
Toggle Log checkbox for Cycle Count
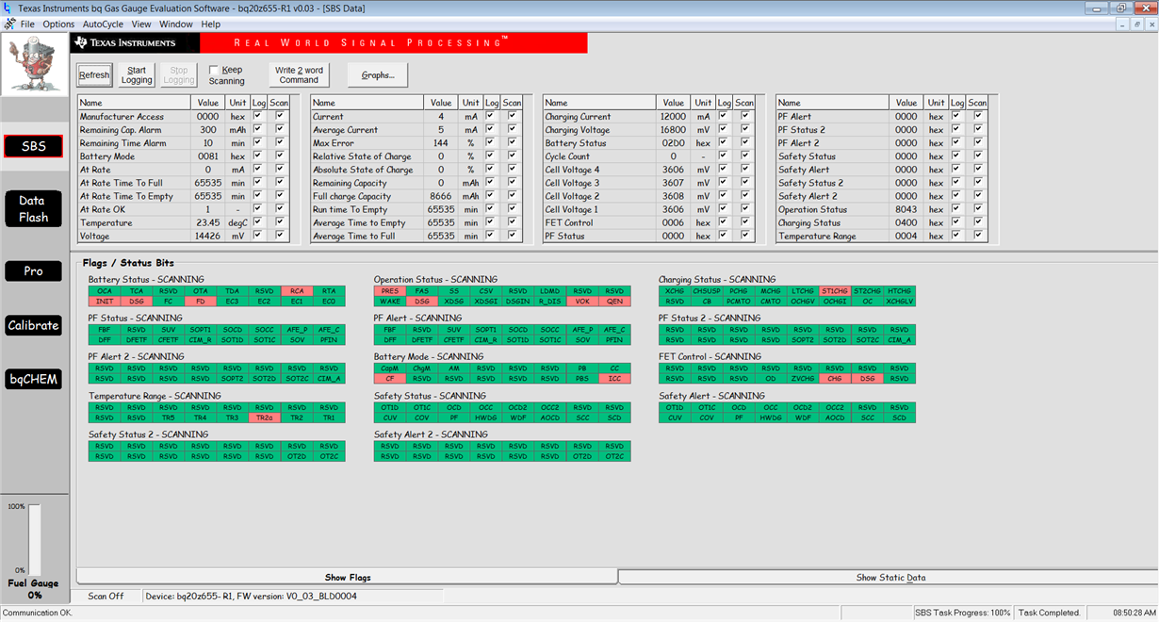[x=724, y=155]
